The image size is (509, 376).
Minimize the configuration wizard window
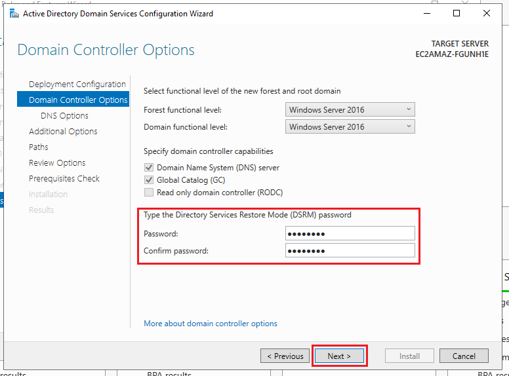click(427, 13)
